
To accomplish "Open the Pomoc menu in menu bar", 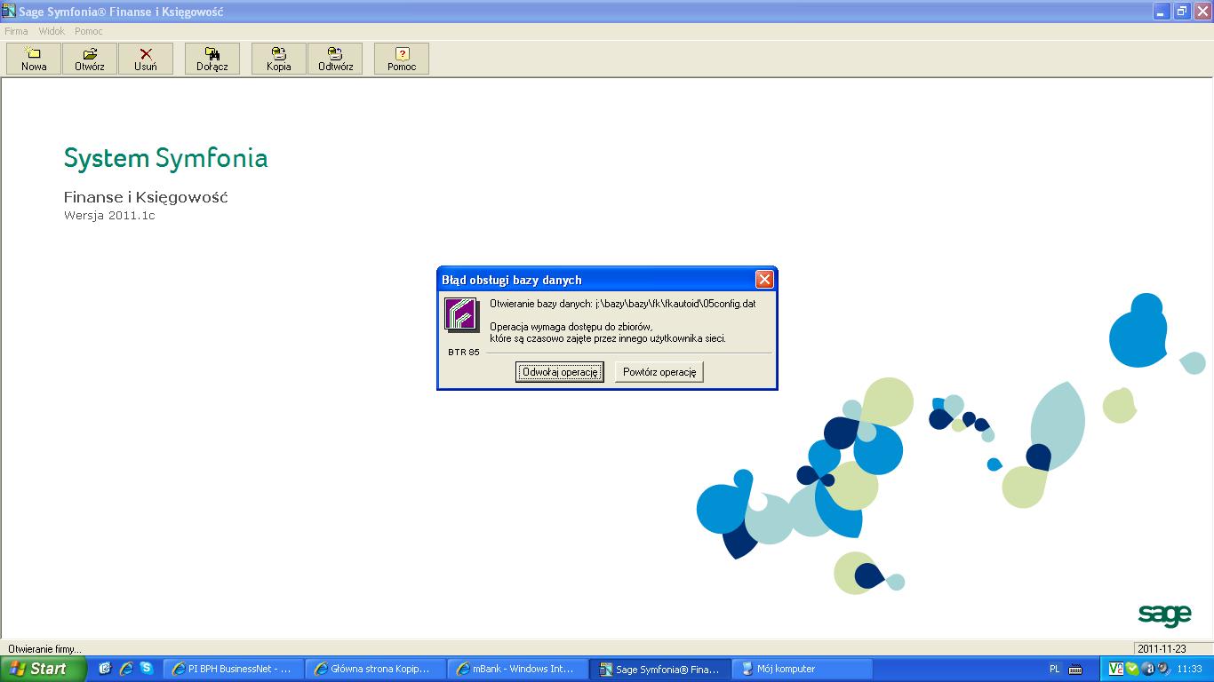I will tap(89, 31).
